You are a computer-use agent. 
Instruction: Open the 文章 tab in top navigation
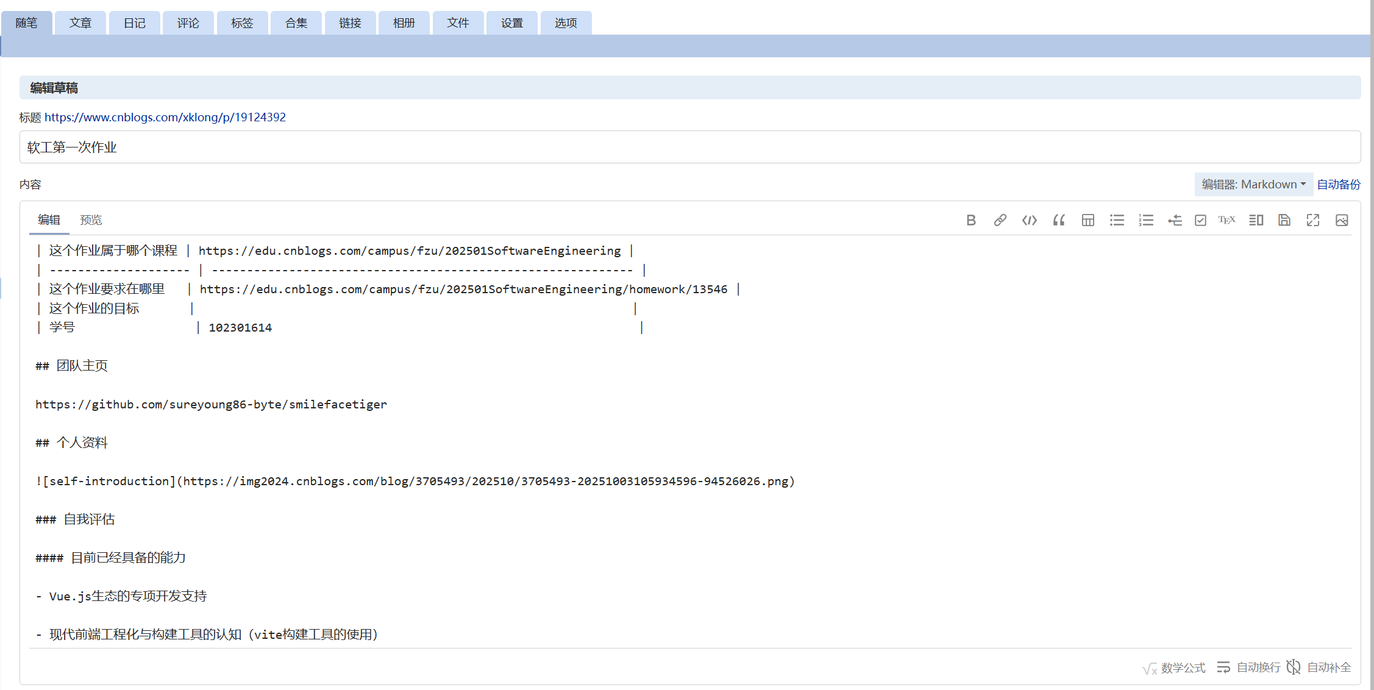tap(80, 23)
